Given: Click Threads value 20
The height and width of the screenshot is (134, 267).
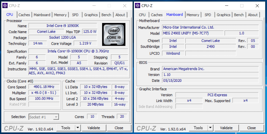Looking at the screenshot, I should pyautogui.click(x=122, y=116).
